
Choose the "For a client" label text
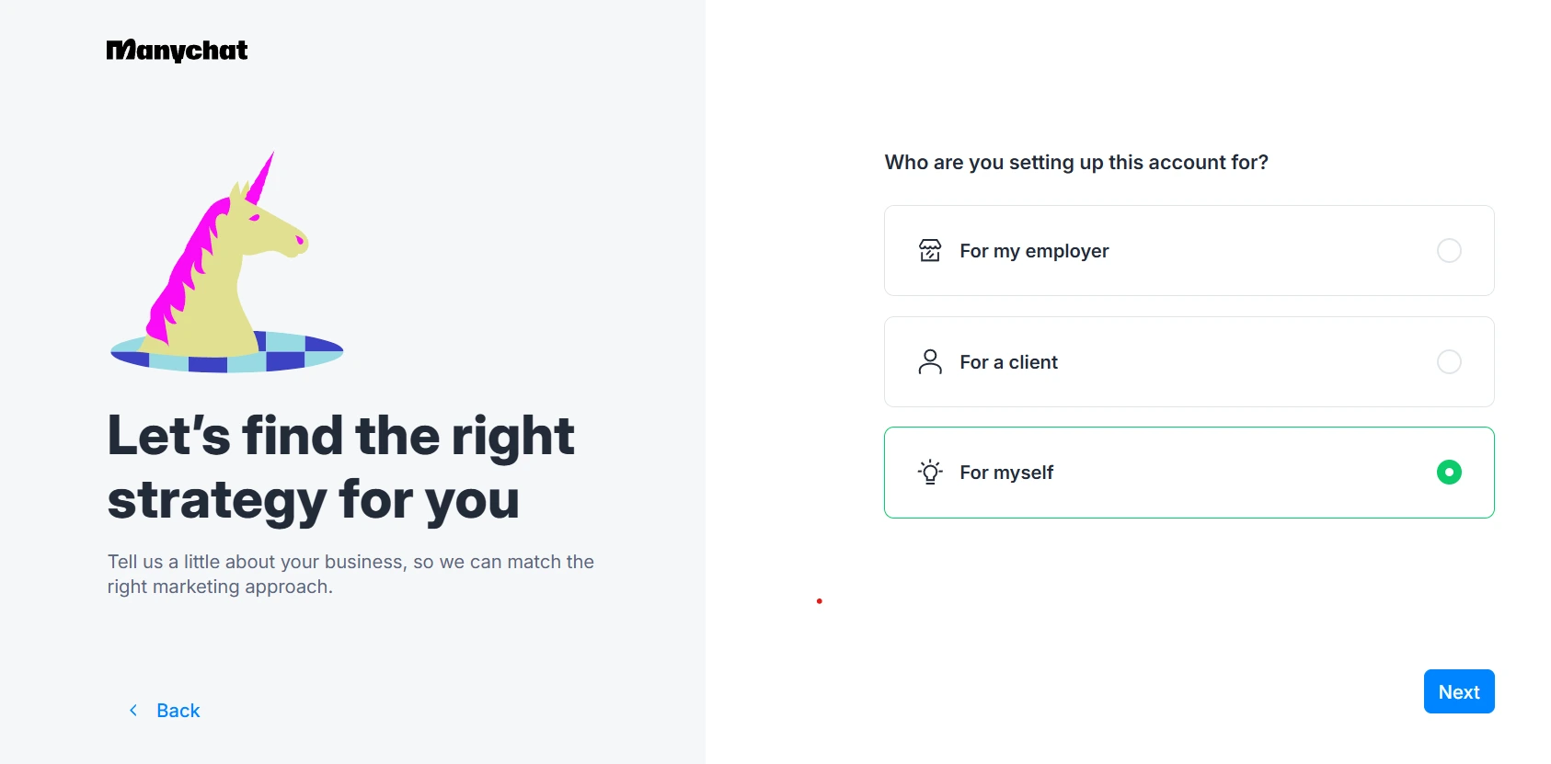pos(1008,362)
